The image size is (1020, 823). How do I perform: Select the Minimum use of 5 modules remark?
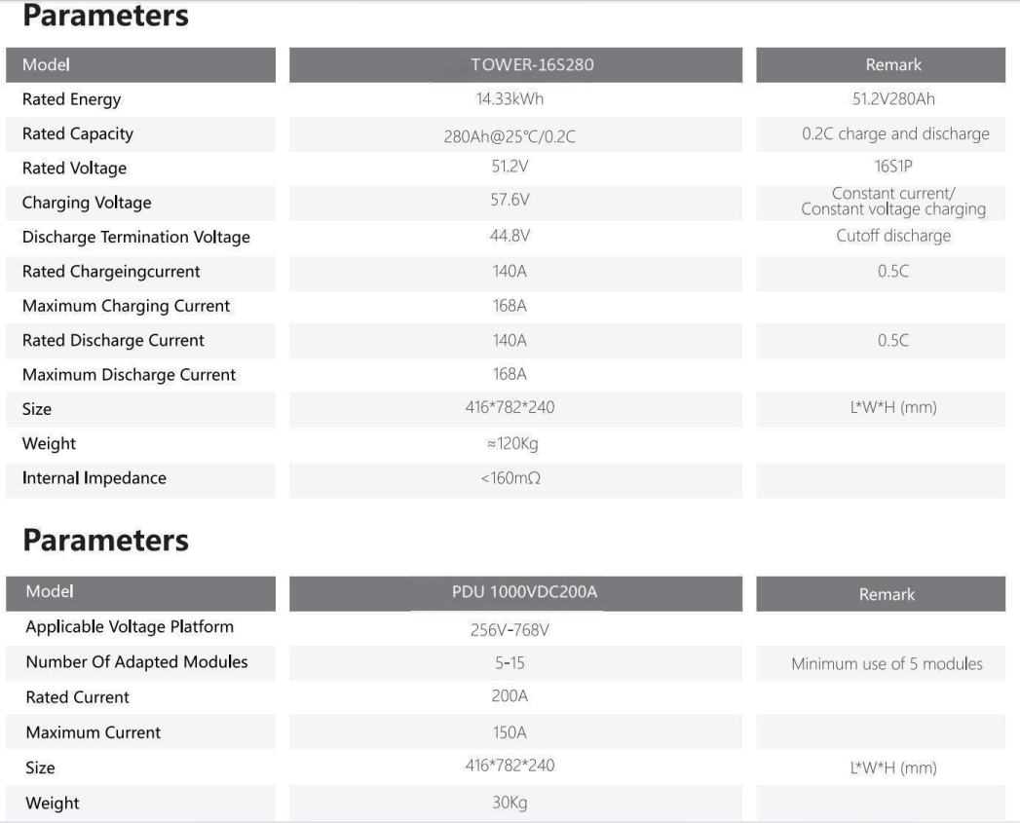tap(888, 664)
